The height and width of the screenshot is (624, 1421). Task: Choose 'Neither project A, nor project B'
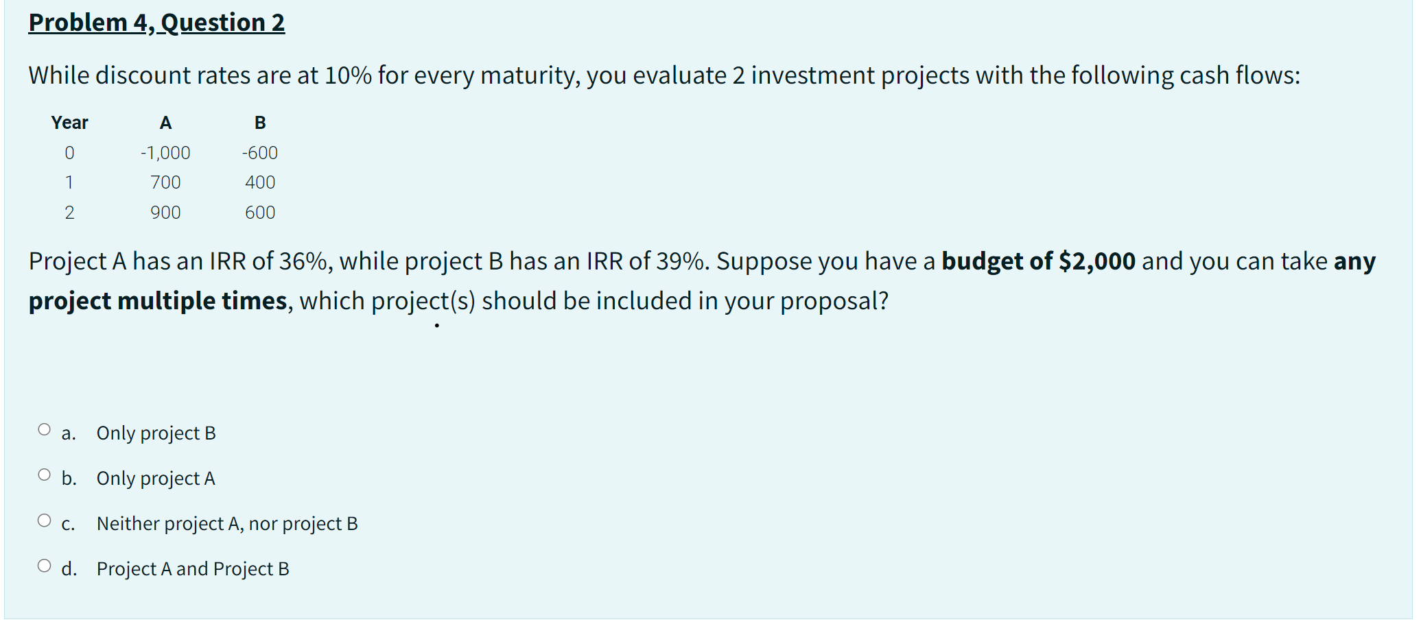pyautogui.click(x=226, y=523)
